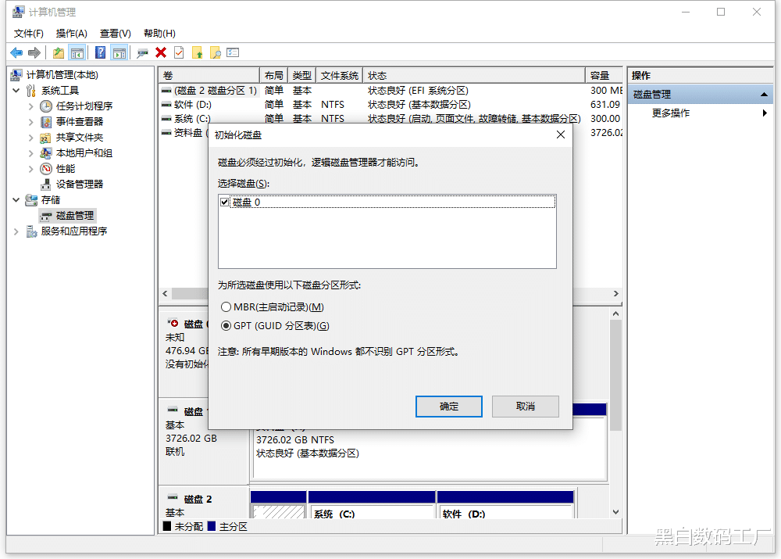Select the GPT (GUID 分区表) radio button
The width and height of the screenshot is (781, 559).
226,325
